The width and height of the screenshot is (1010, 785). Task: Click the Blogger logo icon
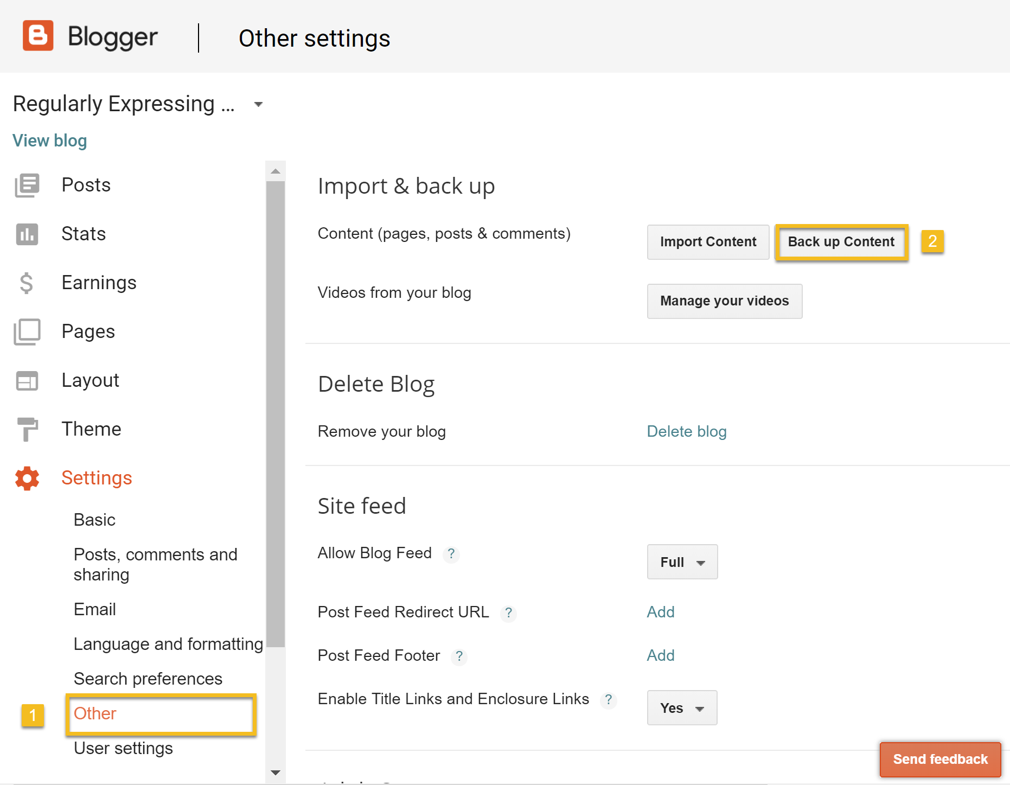pos(38,36)
